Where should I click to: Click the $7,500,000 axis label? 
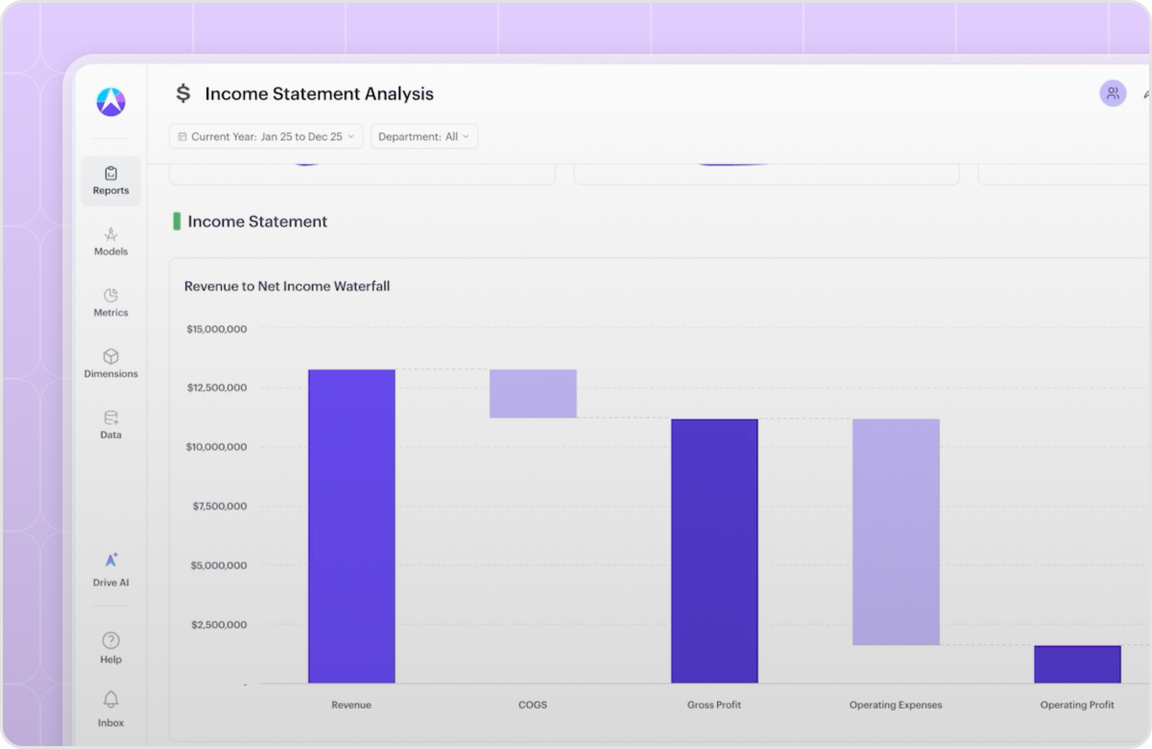pyautogui.click(x=219, y=506)
